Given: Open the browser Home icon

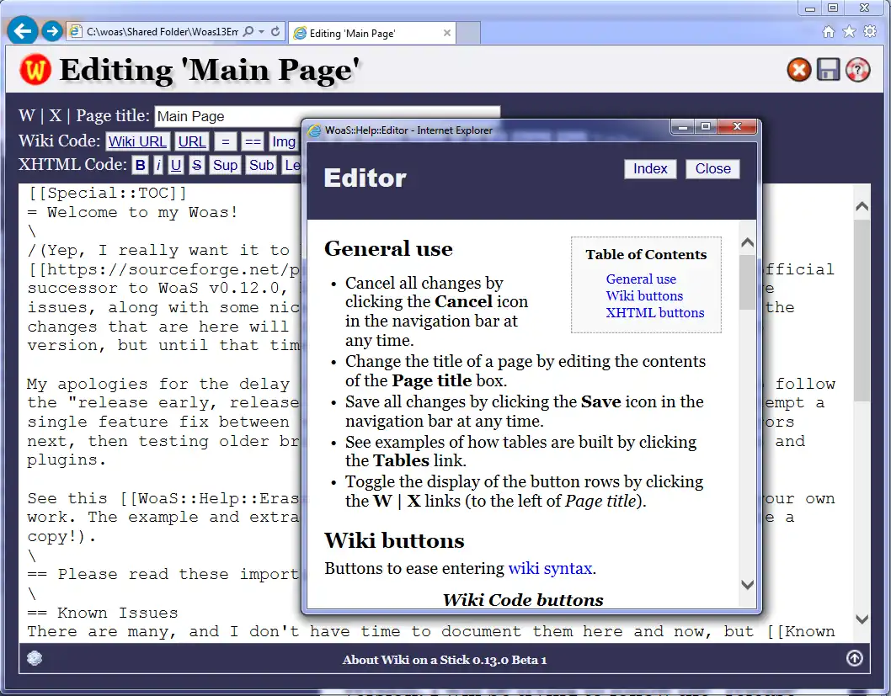Looking at the screenshot, I should (829, 32).
